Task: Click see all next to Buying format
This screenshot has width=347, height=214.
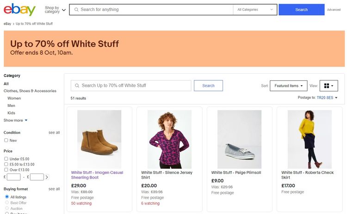Action: coord(54,189)
